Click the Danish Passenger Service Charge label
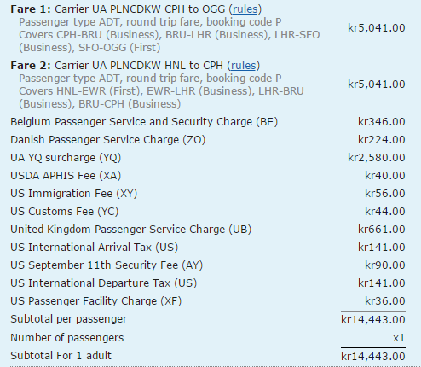Screen dimensions: 421x367 [107, 140]
